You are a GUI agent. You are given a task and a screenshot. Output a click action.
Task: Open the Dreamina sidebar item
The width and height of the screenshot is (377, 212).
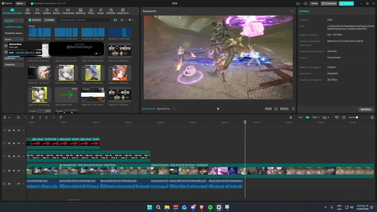(x=14, y=64)
